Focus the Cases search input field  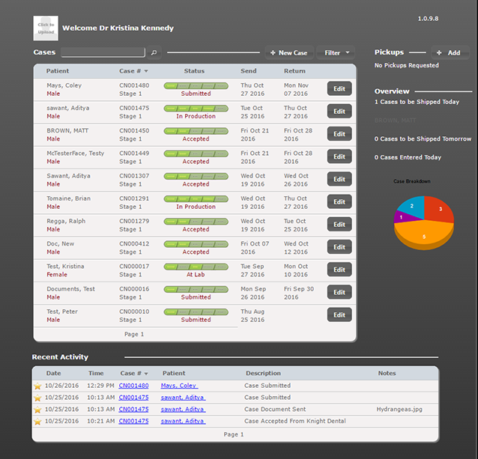click(x=103, y=52)
